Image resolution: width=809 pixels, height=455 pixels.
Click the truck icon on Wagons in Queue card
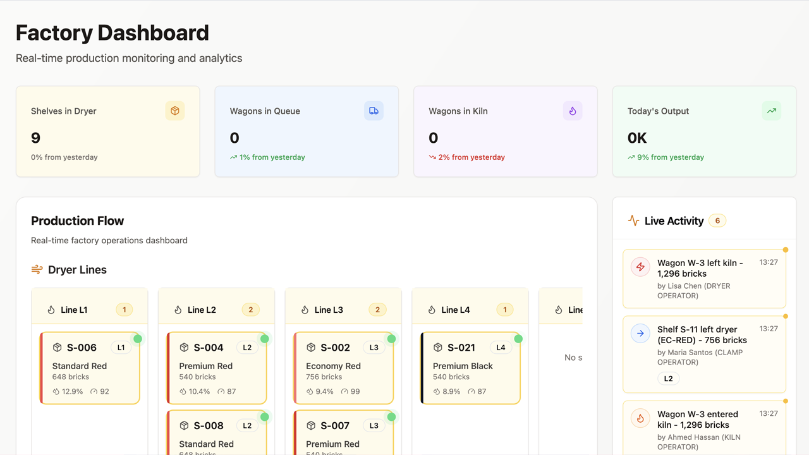tap(374, 111)
